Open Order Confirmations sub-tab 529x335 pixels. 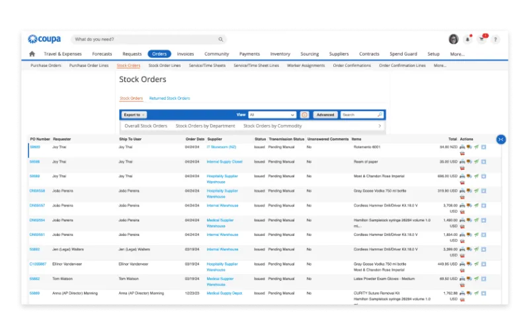352,65
